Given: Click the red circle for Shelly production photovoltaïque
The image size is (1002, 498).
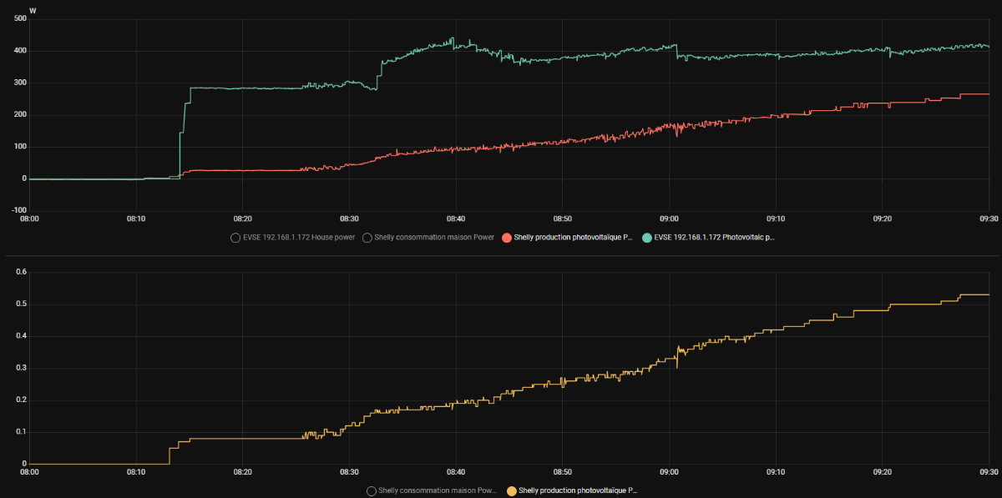Looking at the screenshot, I should pyautogui.click(x=507, y=238).
